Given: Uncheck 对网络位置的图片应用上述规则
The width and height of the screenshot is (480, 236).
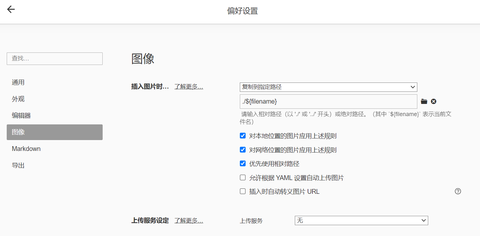Looking at the screenshot, I should pos(242,150).
